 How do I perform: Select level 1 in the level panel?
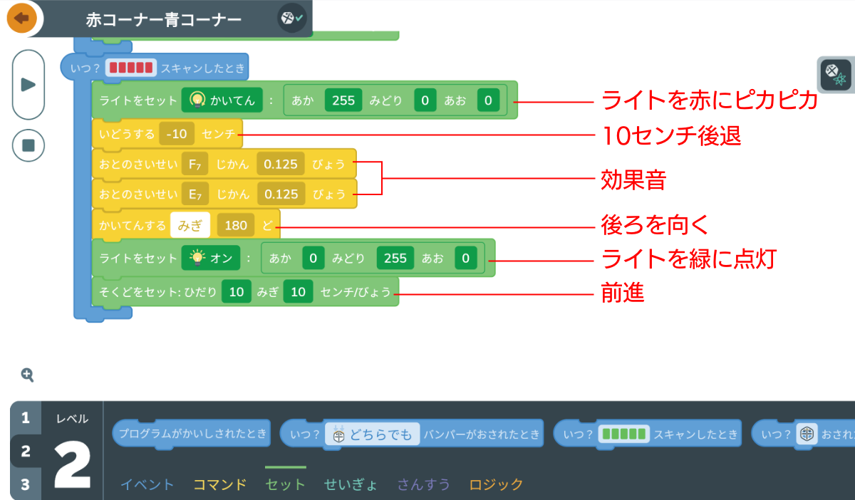pyautogui.click(x=26, y=418)
